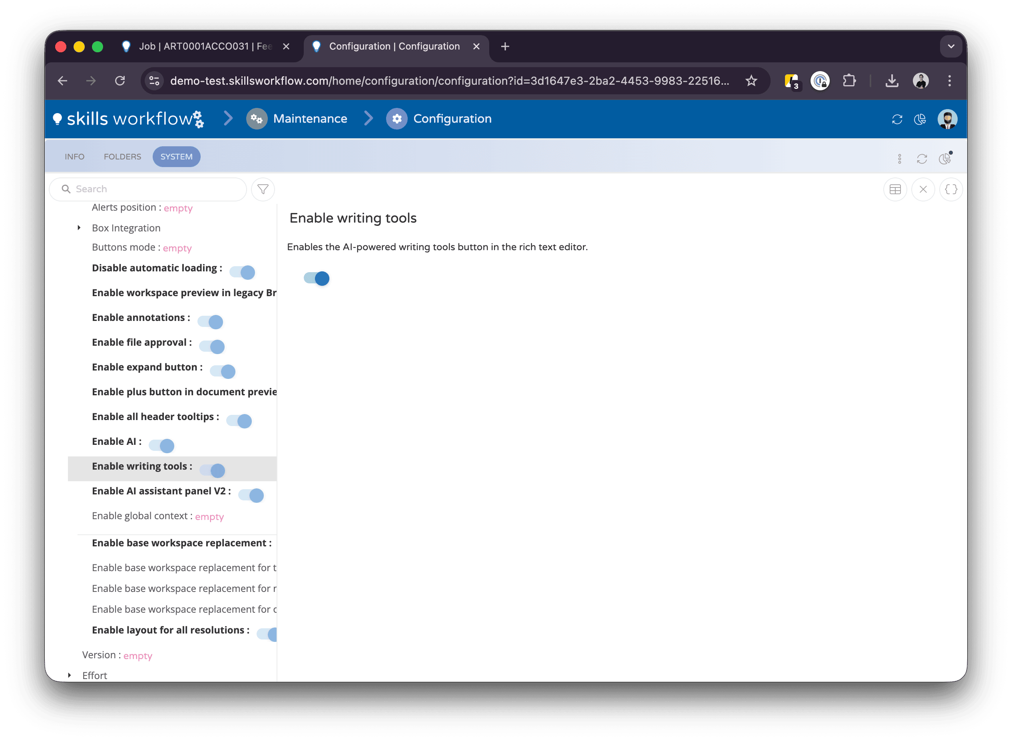Image resolution: width=1012 pixels, height=741 pixels.
Task: Select Enable global context setting
Action: click(140, 516)
